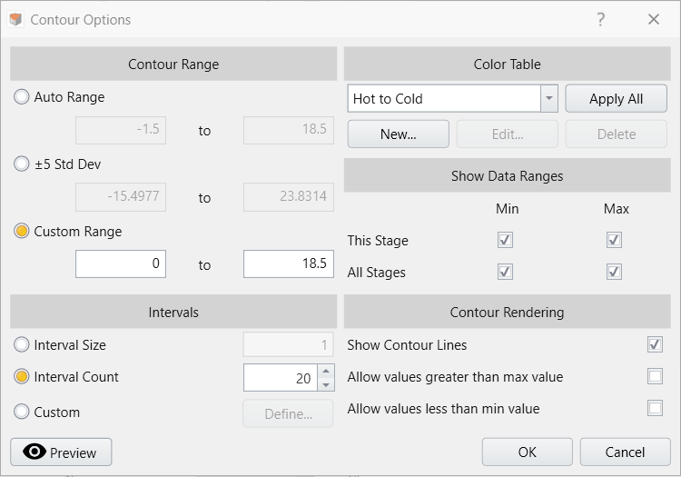Viewport: 681px width, 477px height.
Task: Click the help question mark icon
Action: click(601, 19)
